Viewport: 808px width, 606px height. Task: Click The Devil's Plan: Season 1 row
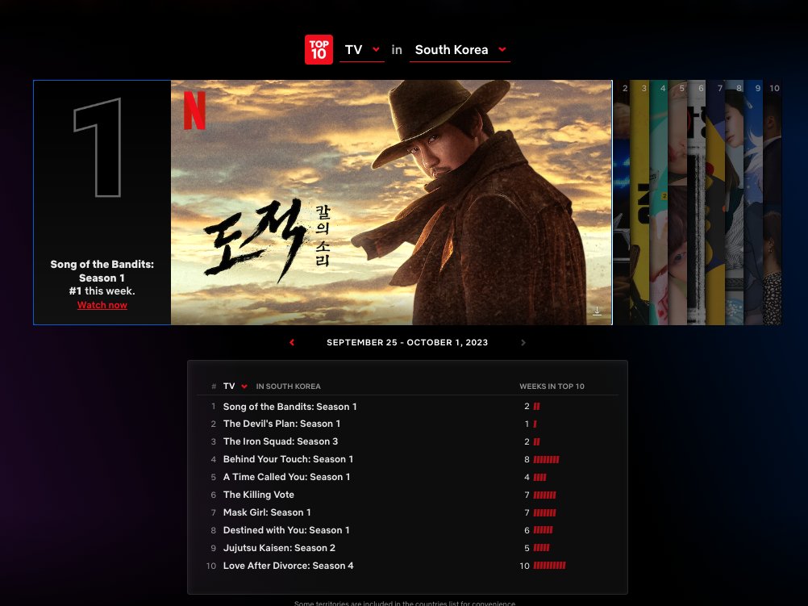[x=407, y=424]
